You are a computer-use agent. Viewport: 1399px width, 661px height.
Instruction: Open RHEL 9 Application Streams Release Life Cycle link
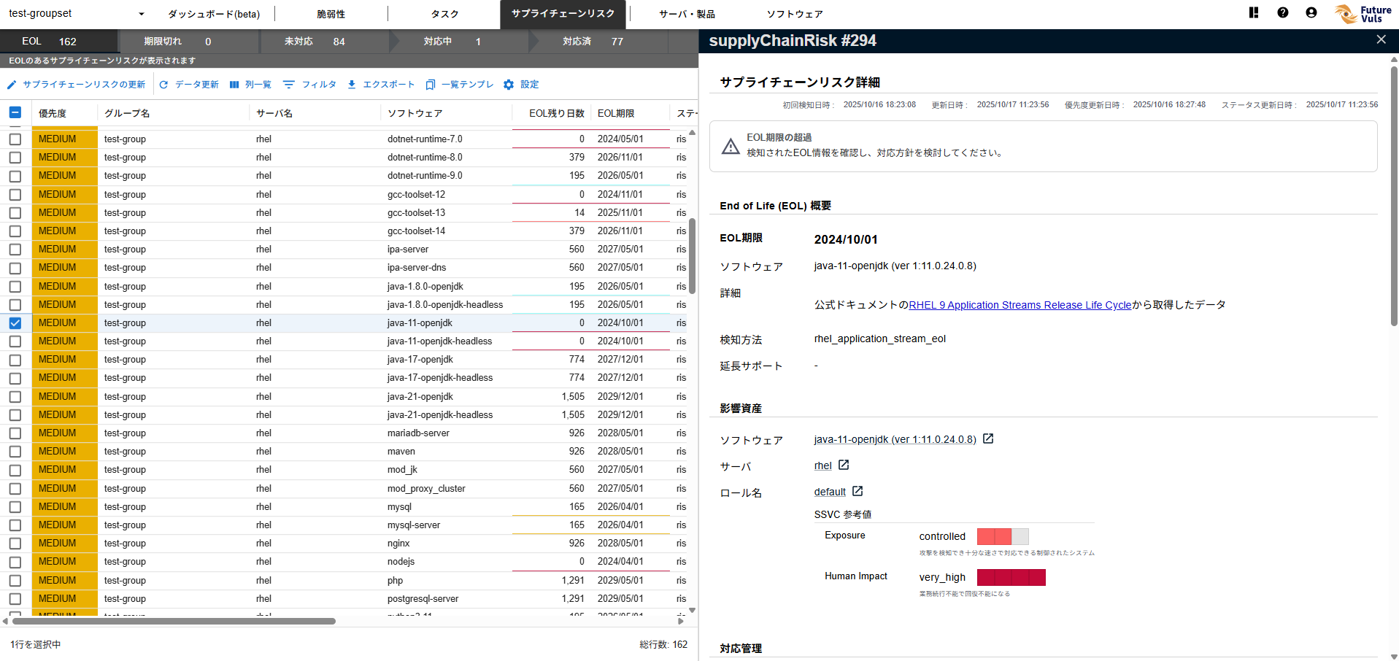pyautogui.click(x=1020, y=305)
